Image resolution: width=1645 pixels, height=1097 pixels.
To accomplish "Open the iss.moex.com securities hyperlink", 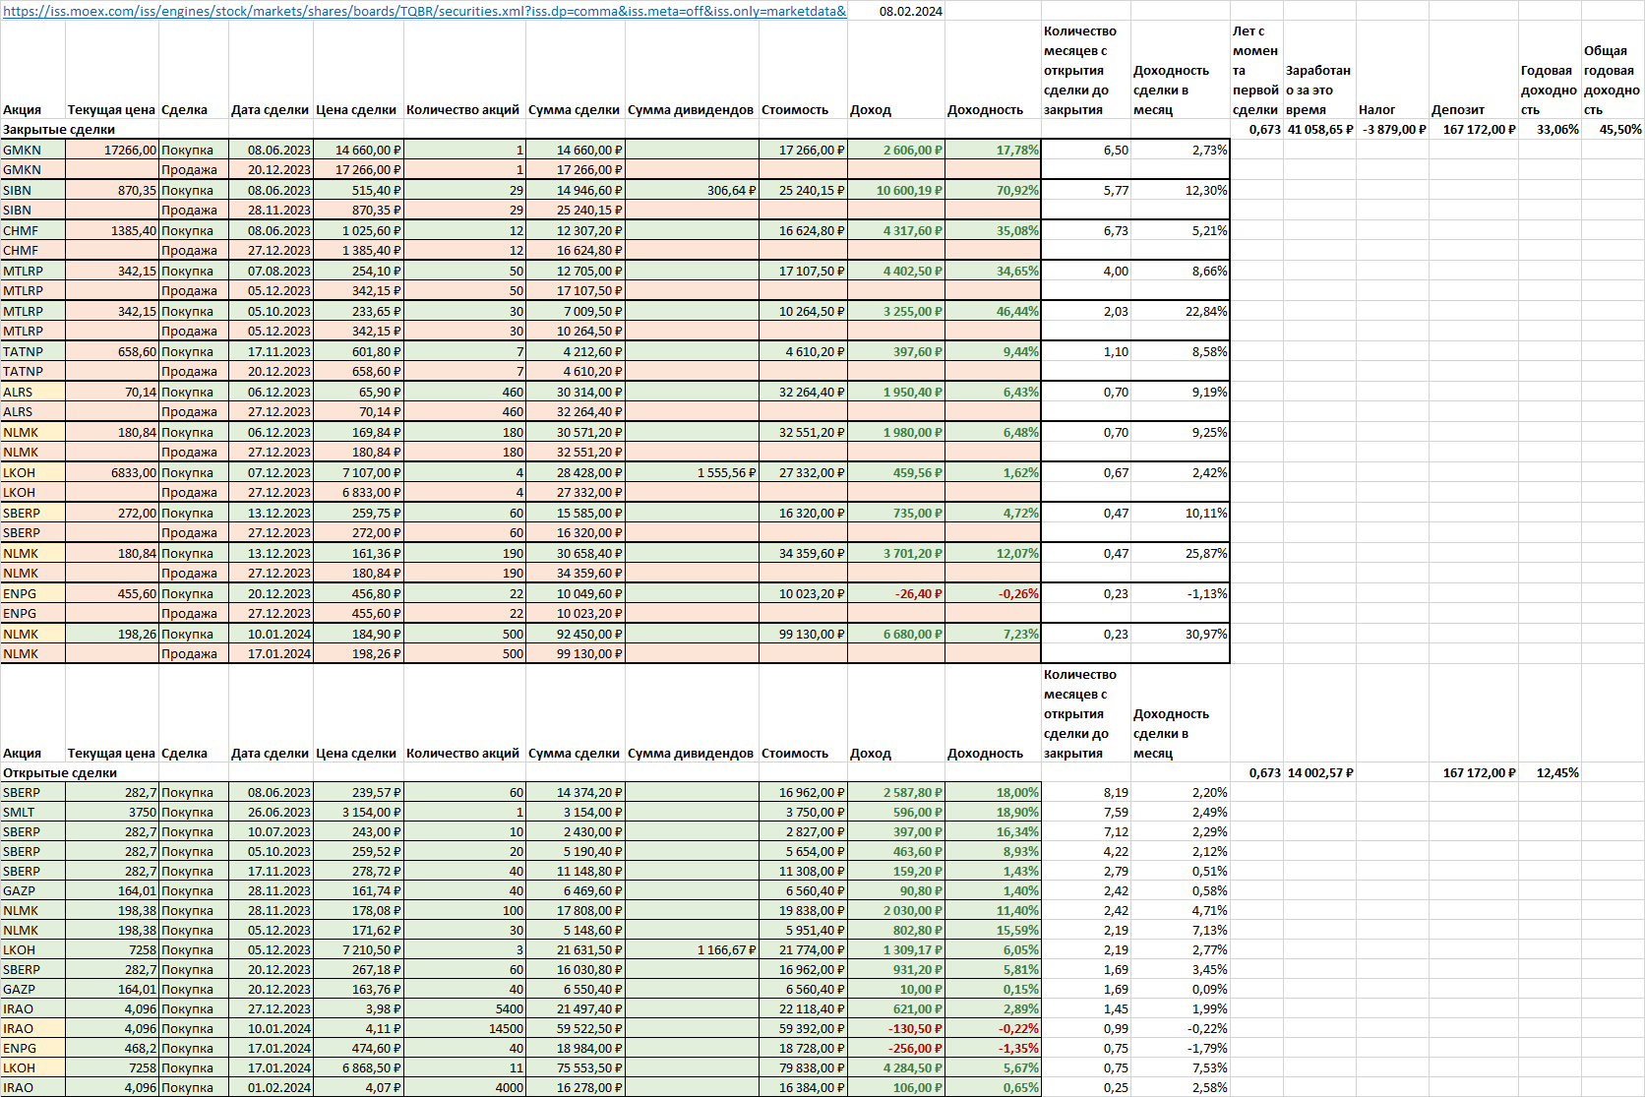I will click(x=423, y=11).
